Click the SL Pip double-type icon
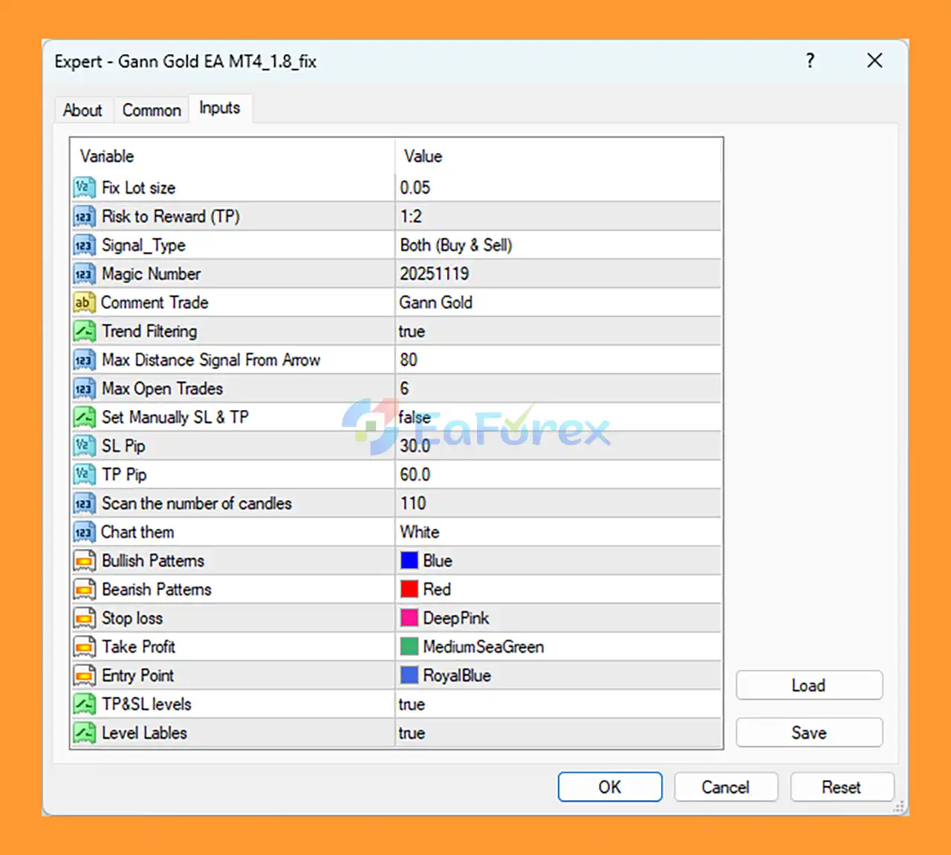 point(84,446)
